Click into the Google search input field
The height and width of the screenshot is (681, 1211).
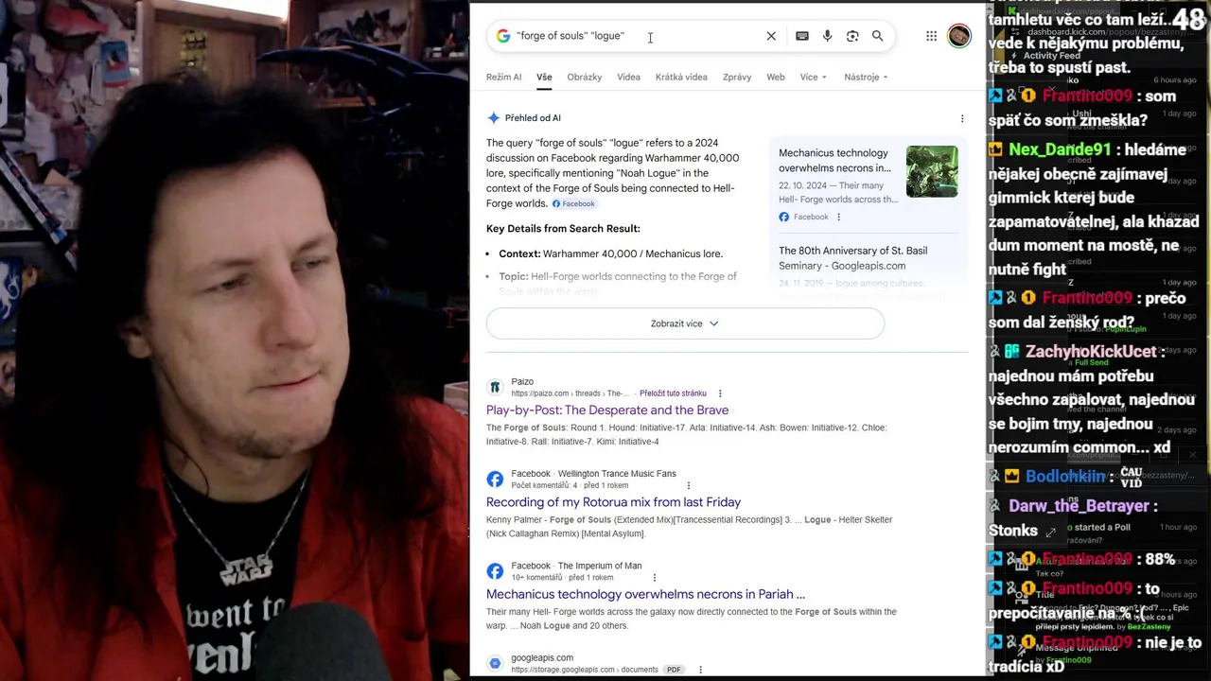(x=637, y=36)
